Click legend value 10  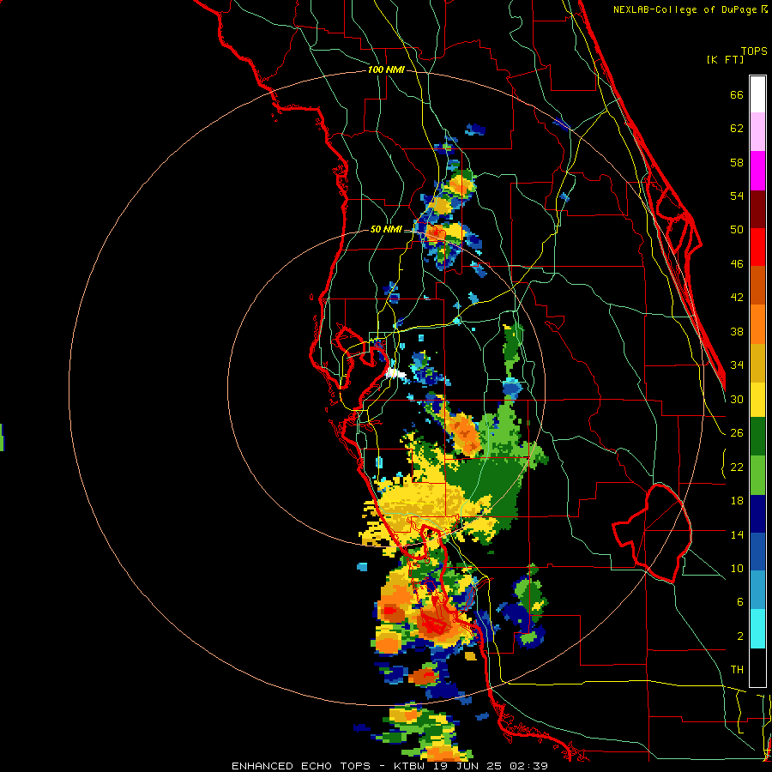coord(737,568)
